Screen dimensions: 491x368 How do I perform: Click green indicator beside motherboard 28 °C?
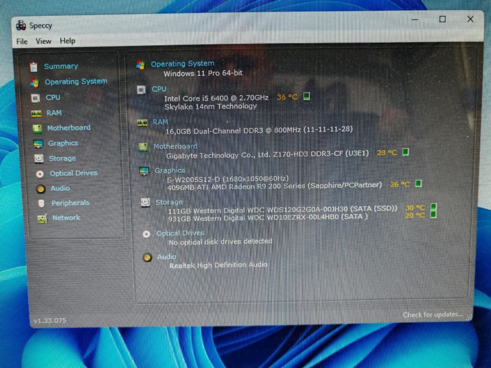pyautogui.click(x=406, y=152)
